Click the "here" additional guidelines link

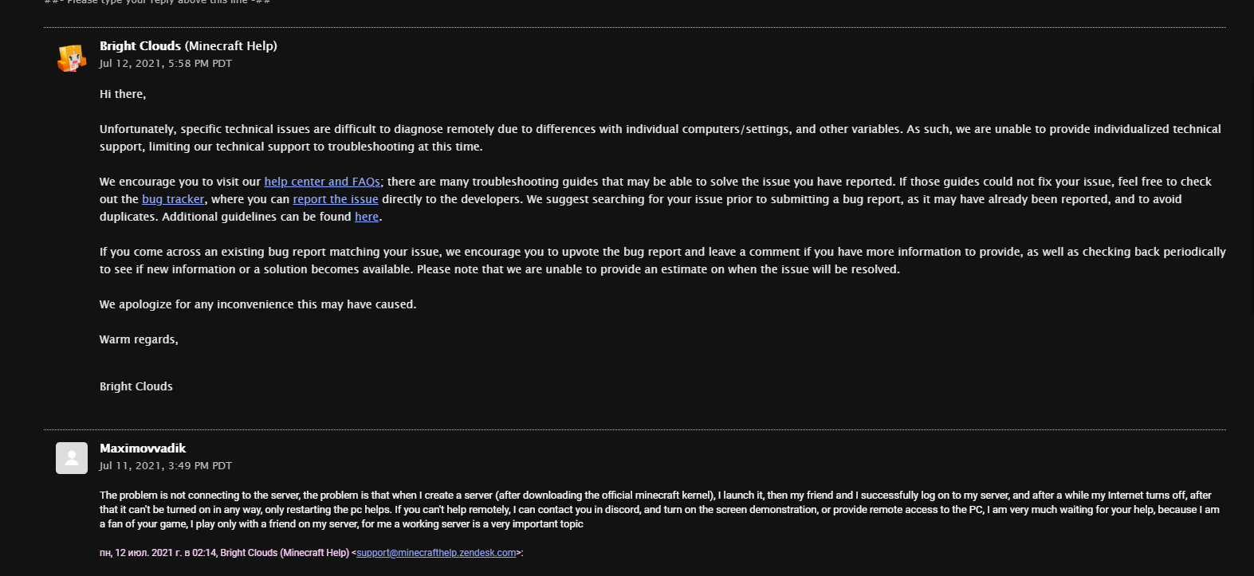[367, 217]
